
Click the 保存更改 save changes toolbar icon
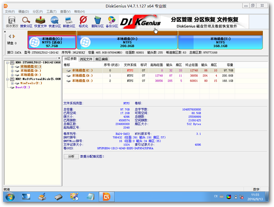tap(12, 22)
